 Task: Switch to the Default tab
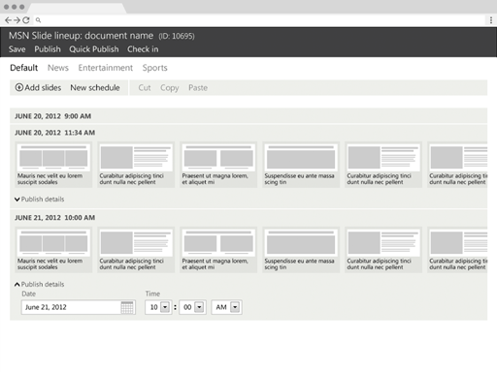(24, 68)
